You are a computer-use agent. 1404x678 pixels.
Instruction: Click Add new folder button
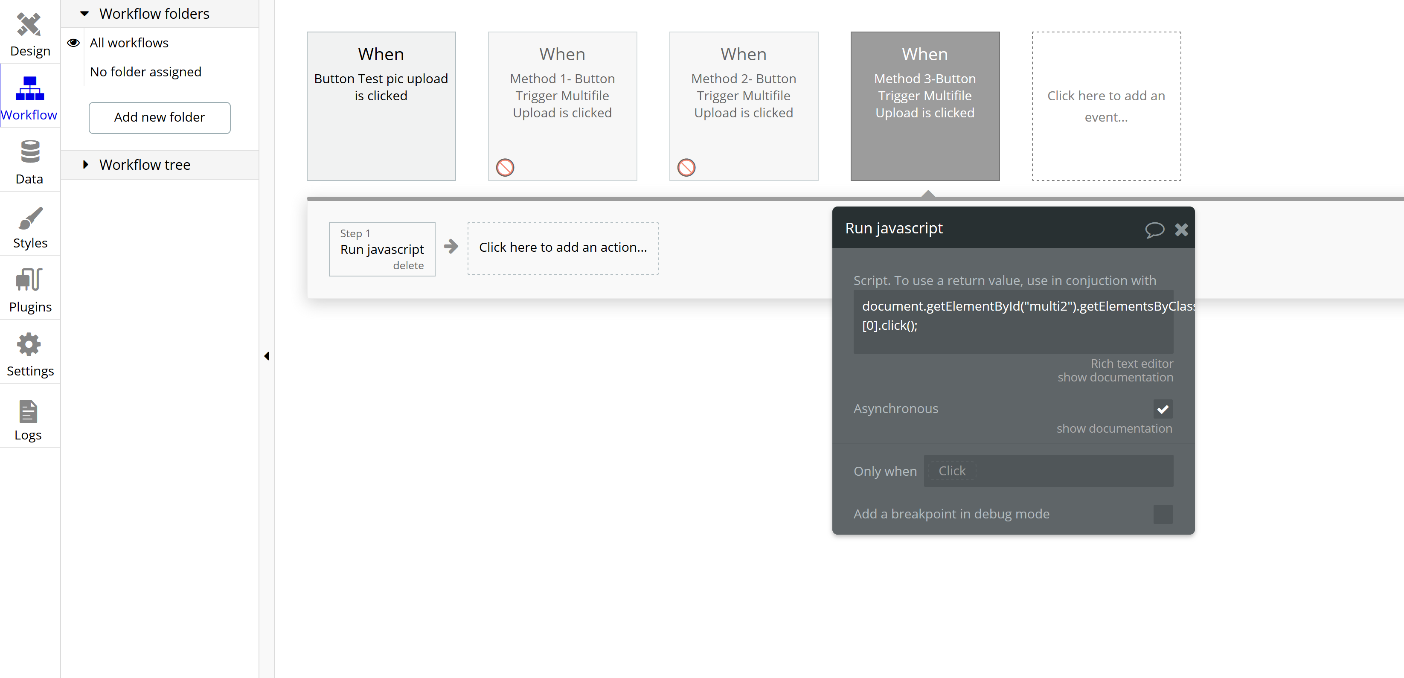[x=159, y=117]
